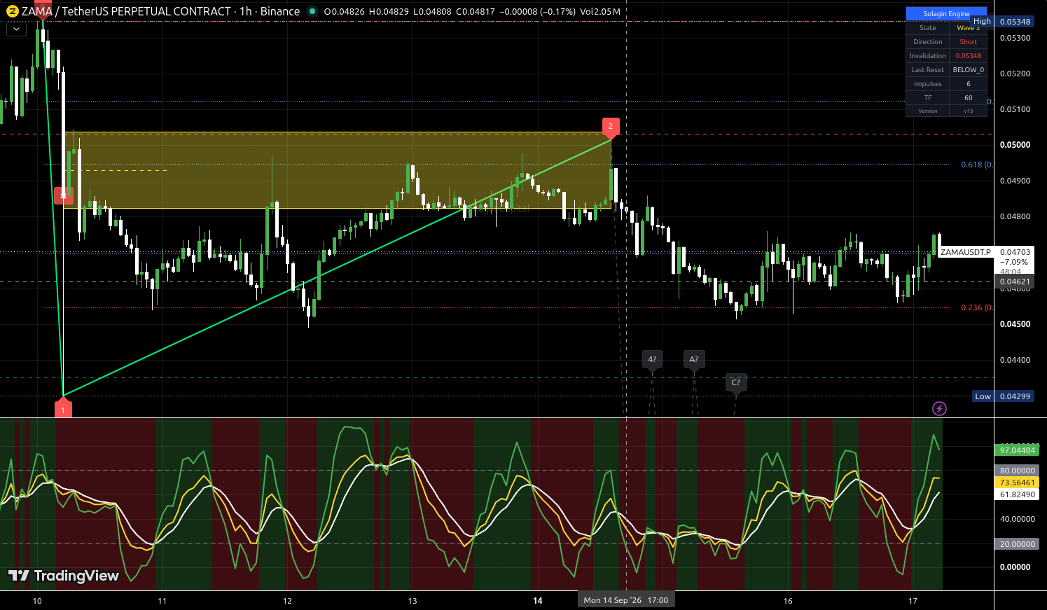
Task: Click the yellow highlighted price zone rectangle
Action: click(x=338, y=170)
